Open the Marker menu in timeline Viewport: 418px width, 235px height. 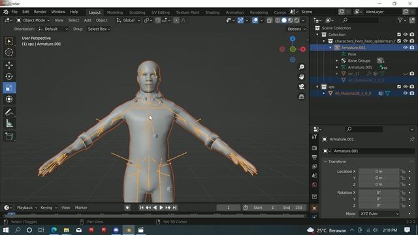tap(81, 208)
